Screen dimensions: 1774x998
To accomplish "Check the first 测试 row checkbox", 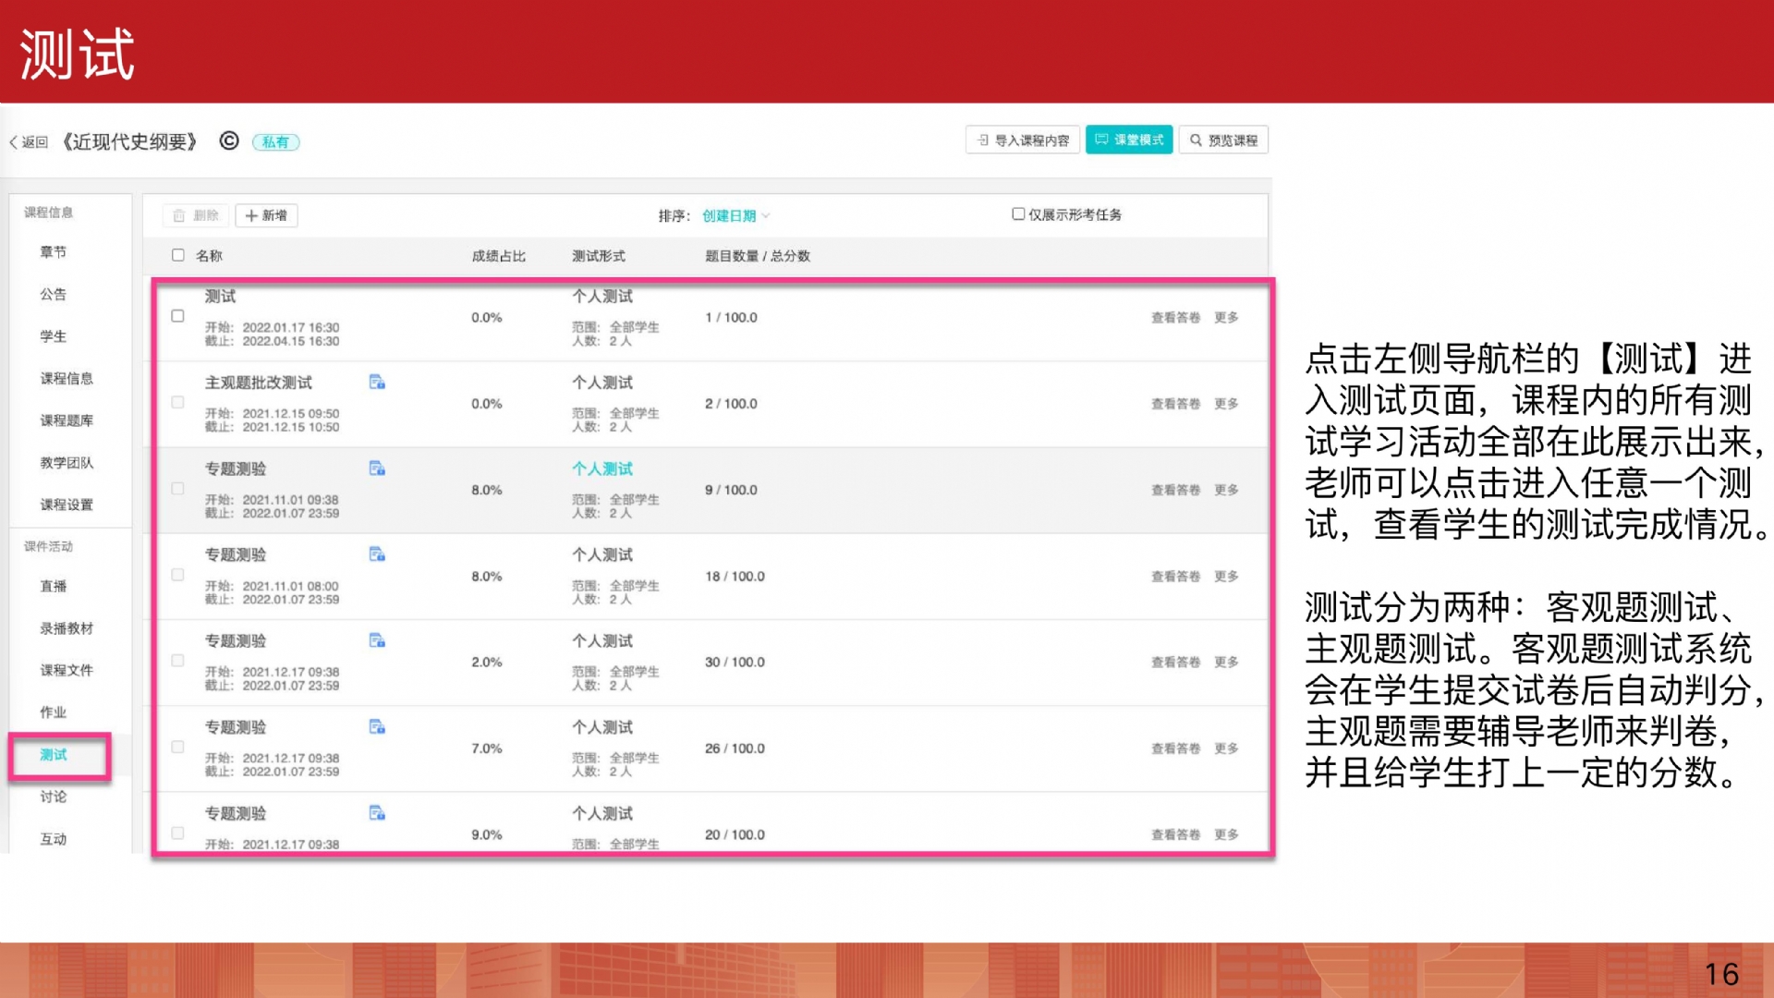I will point(177,316).
